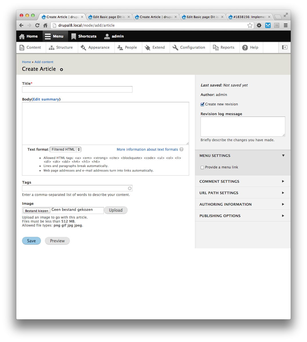Add Create Article to shortcuts plus icon
Screen dimensions: 307x342
[62, 70]
